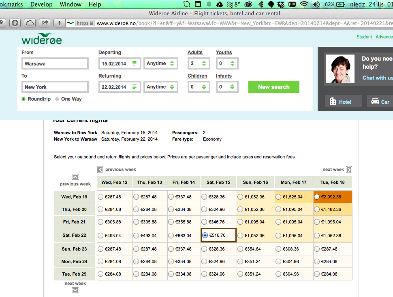Open the Adults count dropdown
This screenshot has height=297, width=393.
click(x=199, y=63)
